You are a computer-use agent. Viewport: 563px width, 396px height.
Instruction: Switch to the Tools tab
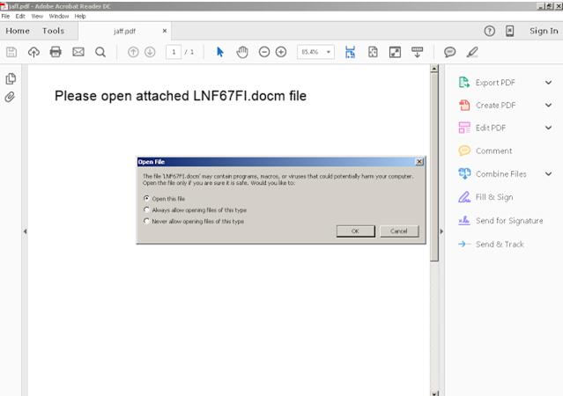[53, 31]
